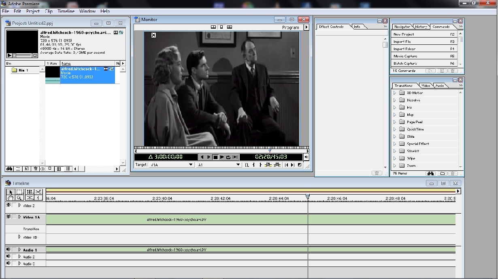Hide the Video 1A track eye icon
This screenshot has width=498, height=279.
[x=8, y=217]
